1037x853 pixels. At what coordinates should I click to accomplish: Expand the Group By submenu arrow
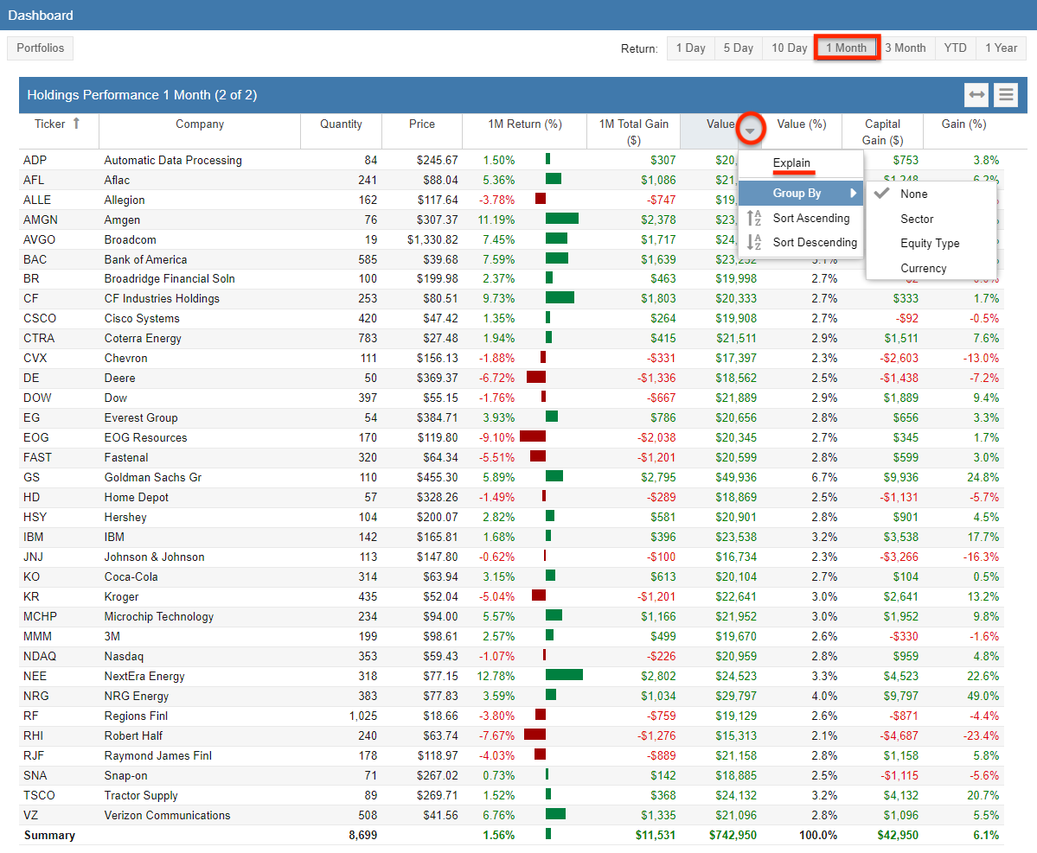coord(853,193)
